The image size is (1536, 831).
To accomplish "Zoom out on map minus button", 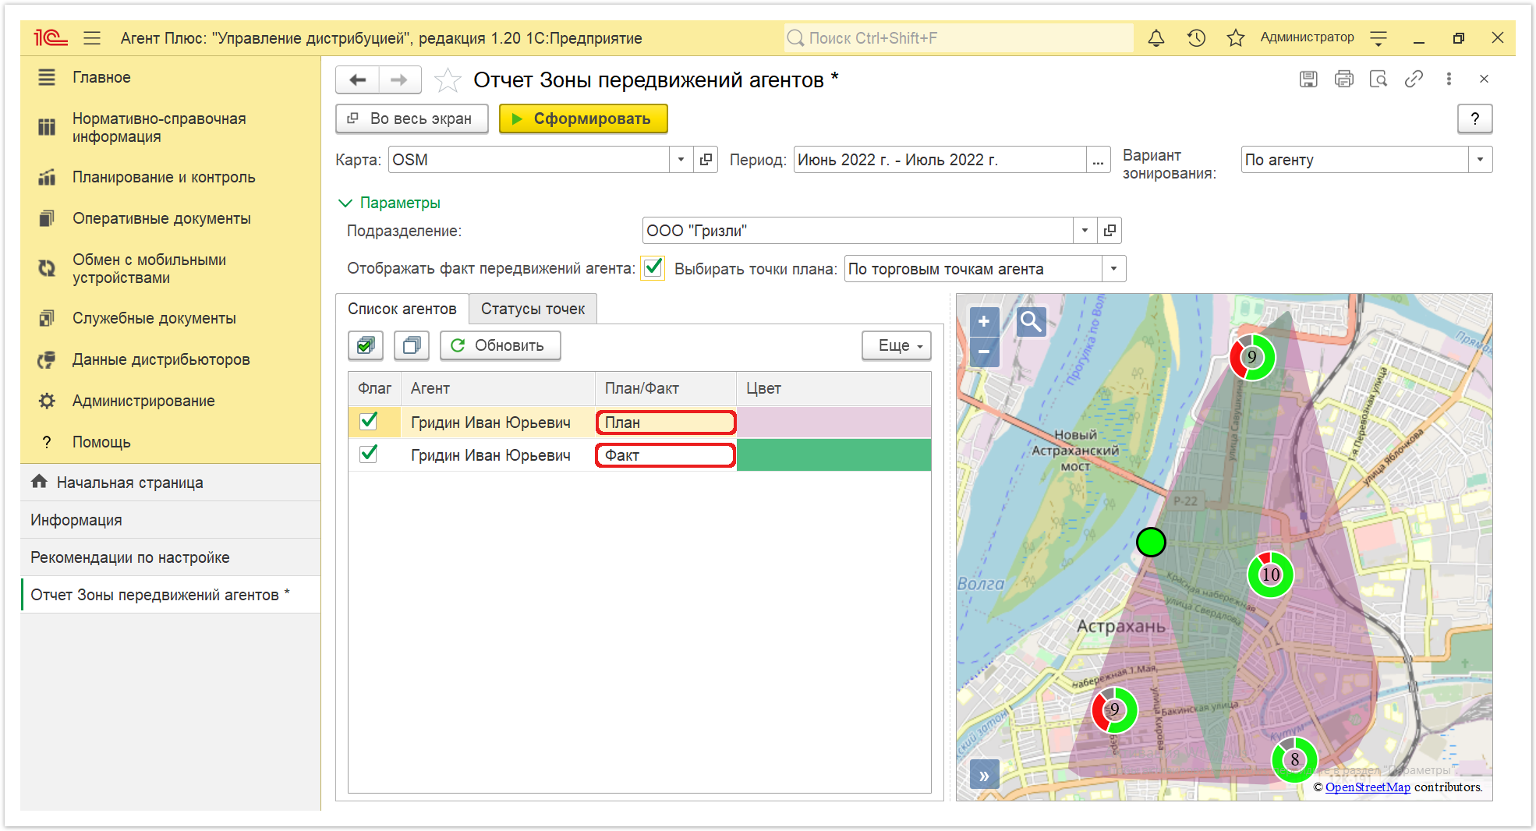I will tap(984, 352).
